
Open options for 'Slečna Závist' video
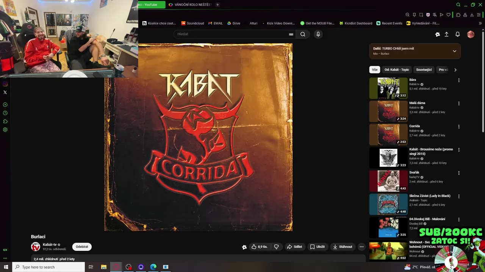[x=459, y=196]
